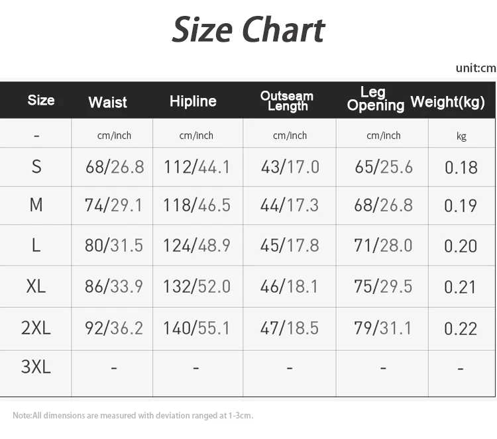The image size is (497, 439).
Task: Click the Weight(kg) column header
Action: point(447,102)
